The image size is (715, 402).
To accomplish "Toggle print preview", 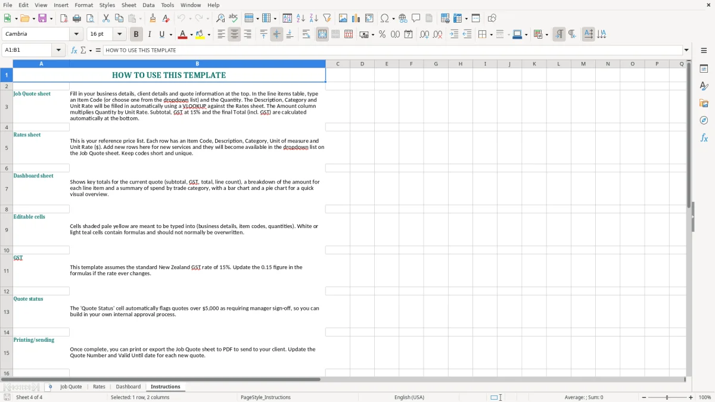I will click(x=90, y=18).
